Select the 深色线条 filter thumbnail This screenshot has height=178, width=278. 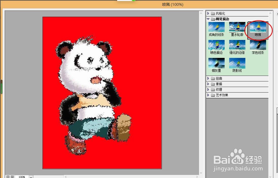click(x=258, y=45)
